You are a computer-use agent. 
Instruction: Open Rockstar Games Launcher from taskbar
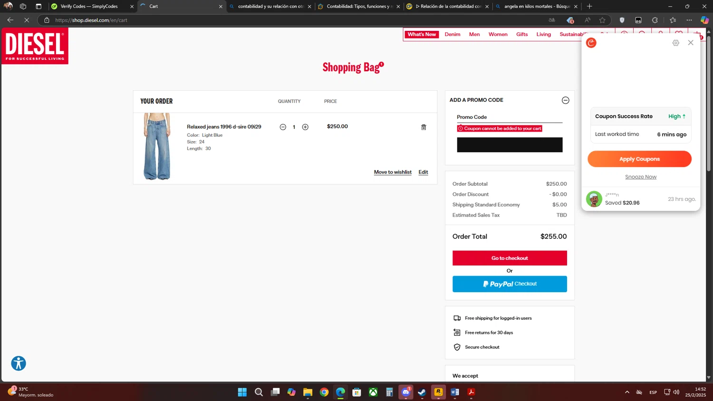(x=438, y=392)
